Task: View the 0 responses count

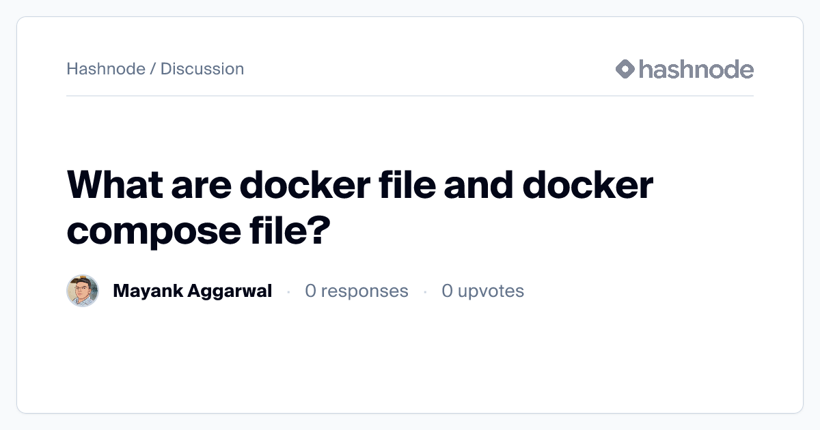Action: coord(357,291)
